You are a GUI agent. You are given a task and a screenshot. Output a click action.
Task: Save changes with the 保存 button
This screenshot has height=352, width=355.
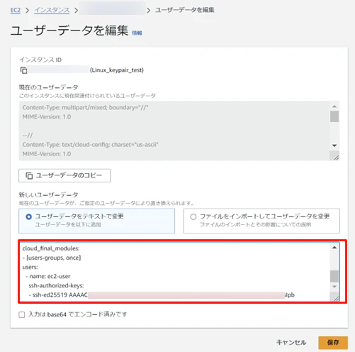[333, 343]
